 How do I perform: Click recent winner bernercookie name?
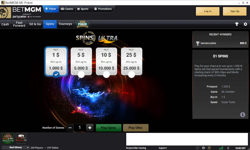coord(209,43)
